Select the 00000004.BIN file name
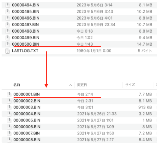The image size is (157, 145). 27,114
